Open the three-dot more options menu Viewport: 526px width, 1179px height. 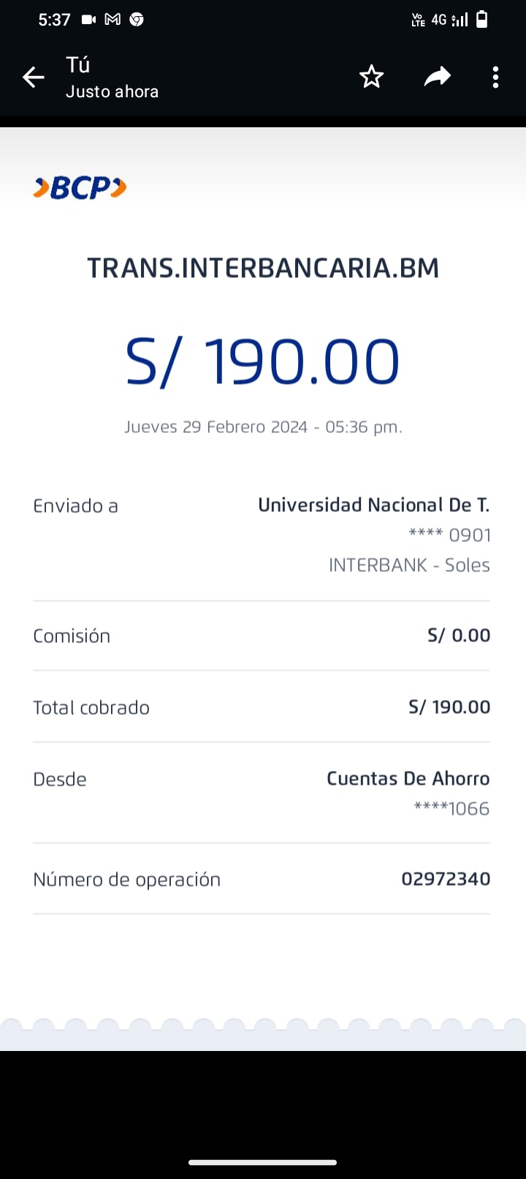[495, 77]
